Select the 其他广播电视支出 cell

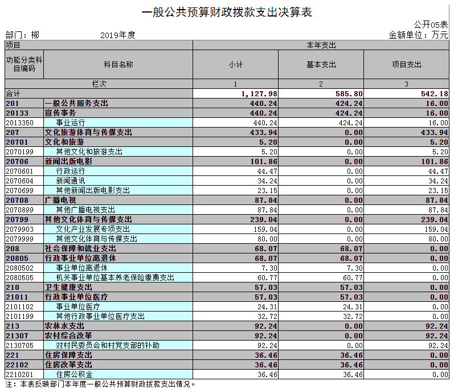118,210
